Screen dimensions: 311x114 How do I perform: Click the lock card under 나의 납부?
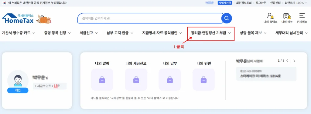click(170, 79)
